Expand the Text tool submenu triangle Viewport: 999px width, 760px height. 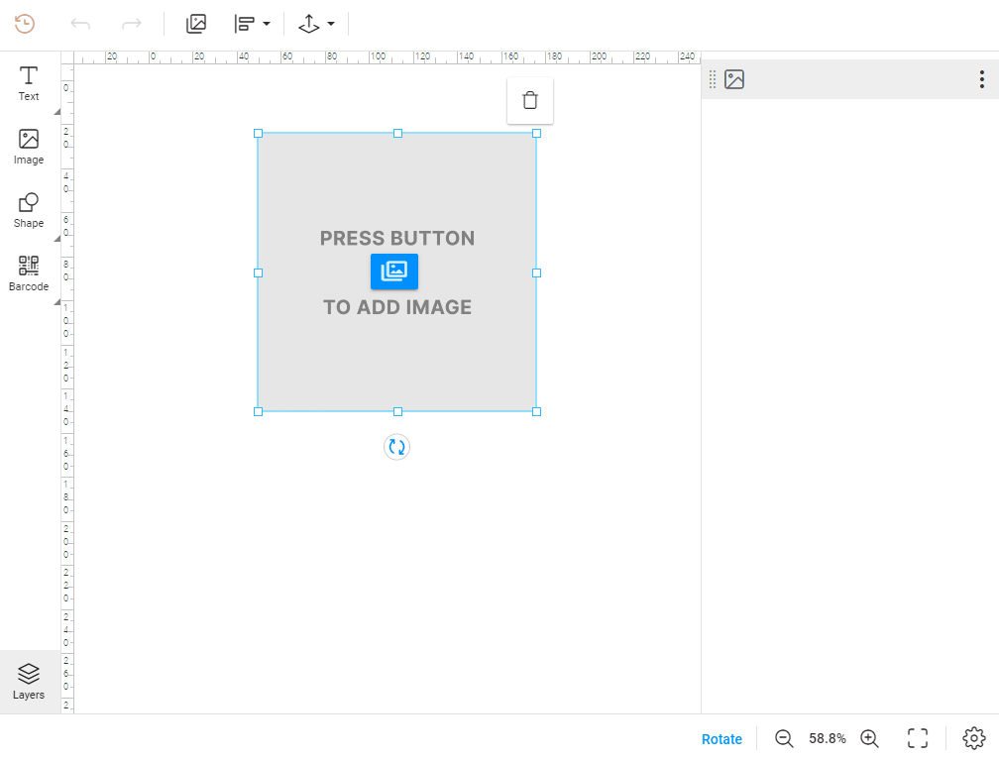click(57, 112)
